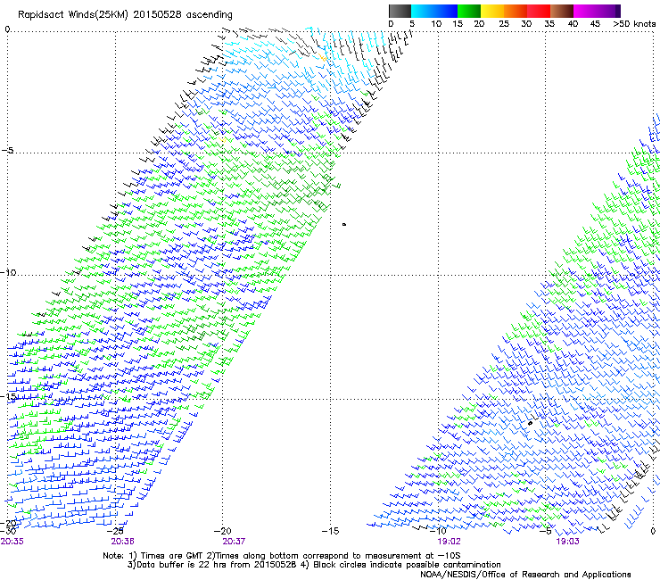
Task: Click the title "Rapidsact Winds(25KM) 20150528 ascending"
Action: tap(125, 15)
